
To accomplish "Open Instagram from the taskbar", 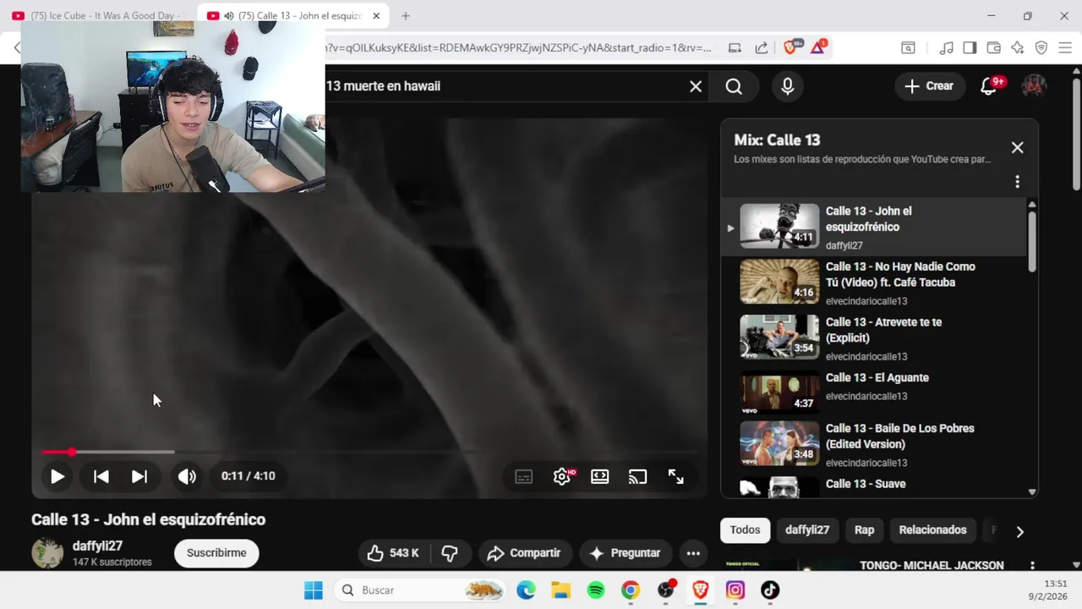I will click(x=735, y=590).
